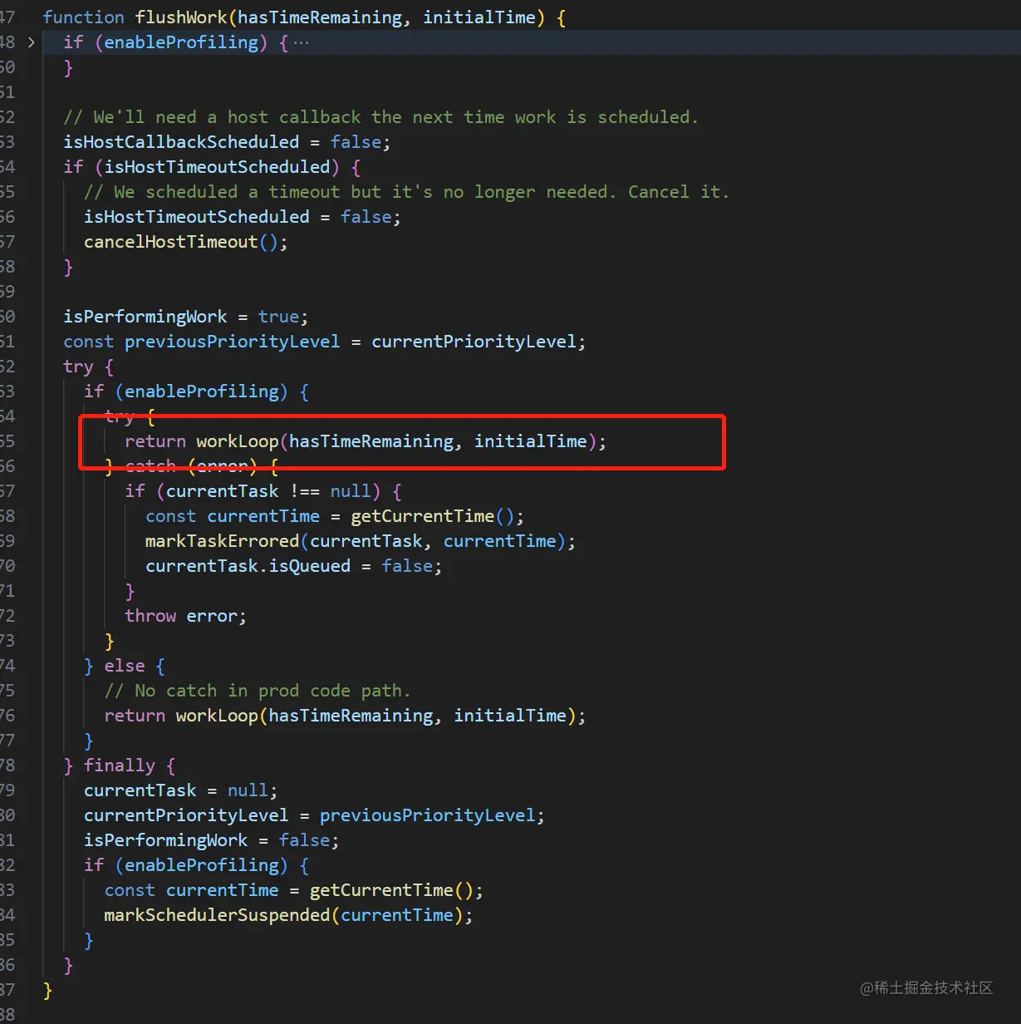This screenshot has width=1021, height=1024.
Task: Click the folded code ellipsis after enableProfiling
Action: (301, 42)
